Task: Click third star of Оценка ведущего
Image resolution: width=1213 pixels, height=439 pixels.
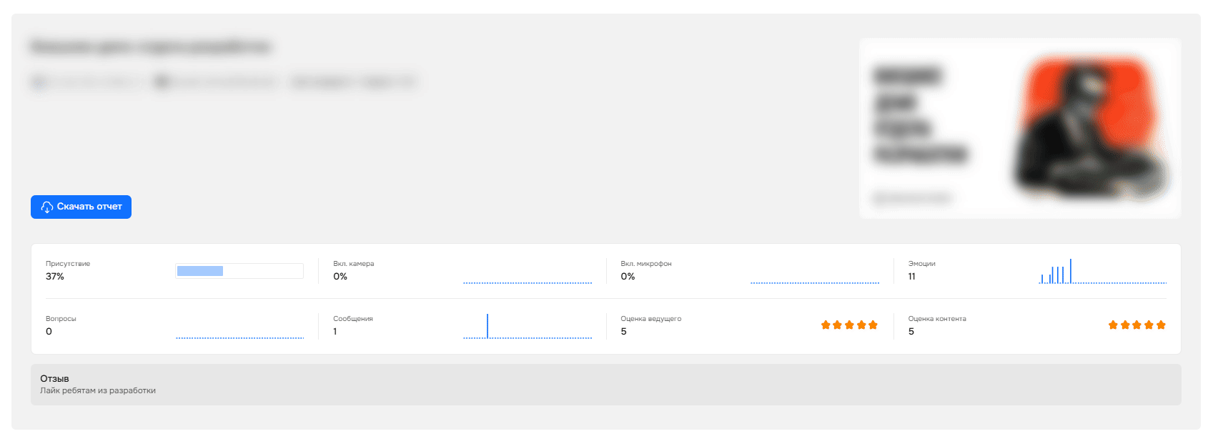Action: 849,325
